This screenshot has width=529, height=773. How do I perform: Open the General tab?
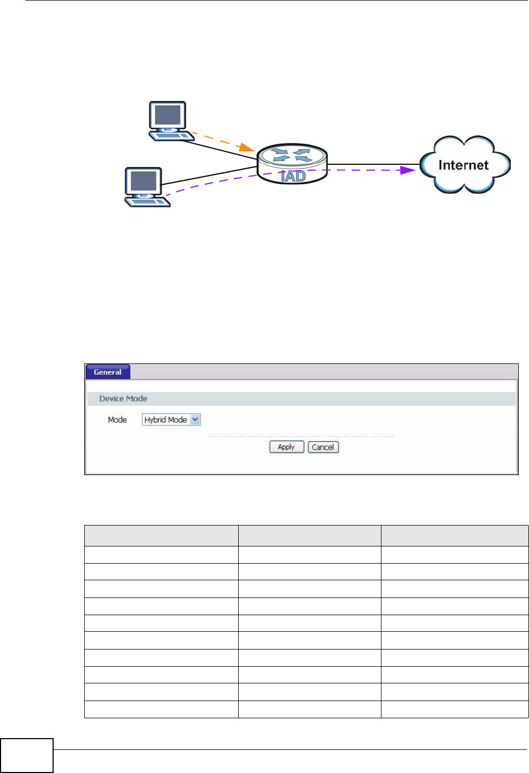click(x=108, y=372)
